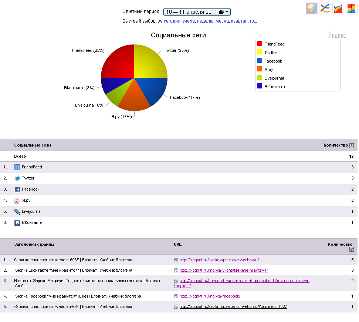Screen dimensions: 359x322
Task: Select quick period 'сегодня'
Action: (172, 21)
